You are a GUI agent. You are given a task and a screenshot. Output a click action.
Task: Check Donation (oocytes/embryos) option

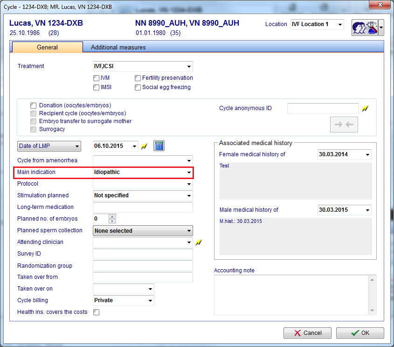click(33, 105)
